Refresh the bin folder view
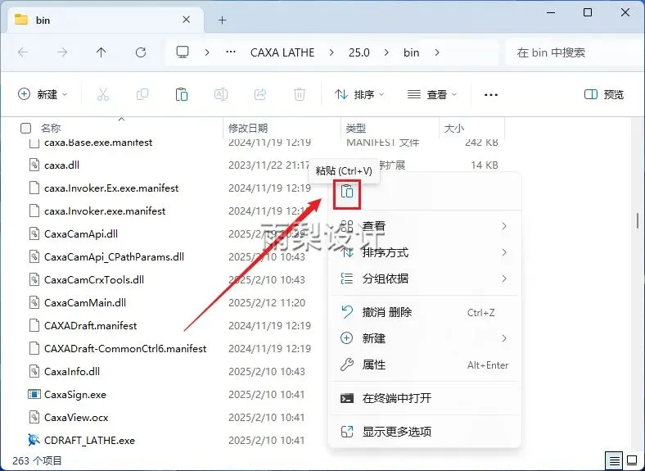This screenshot has height=471, width=645. click(141, 52)
